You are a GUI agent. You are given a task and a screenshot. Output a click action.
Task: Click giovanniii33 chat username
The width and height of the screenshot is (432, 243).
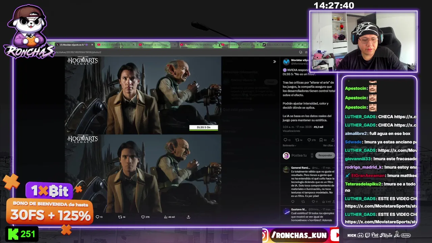tap(358, 159)
